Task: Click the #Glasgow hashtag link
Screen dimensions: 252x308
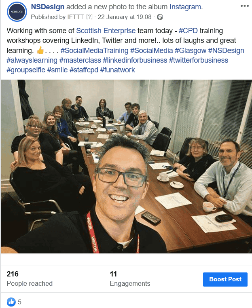Action: click(191, 51)
